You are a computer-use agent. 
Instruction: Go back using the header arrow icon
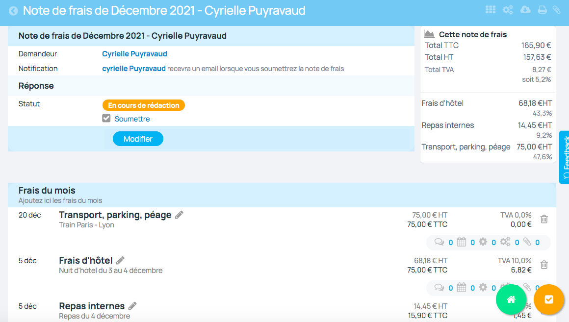pos(13,11)
